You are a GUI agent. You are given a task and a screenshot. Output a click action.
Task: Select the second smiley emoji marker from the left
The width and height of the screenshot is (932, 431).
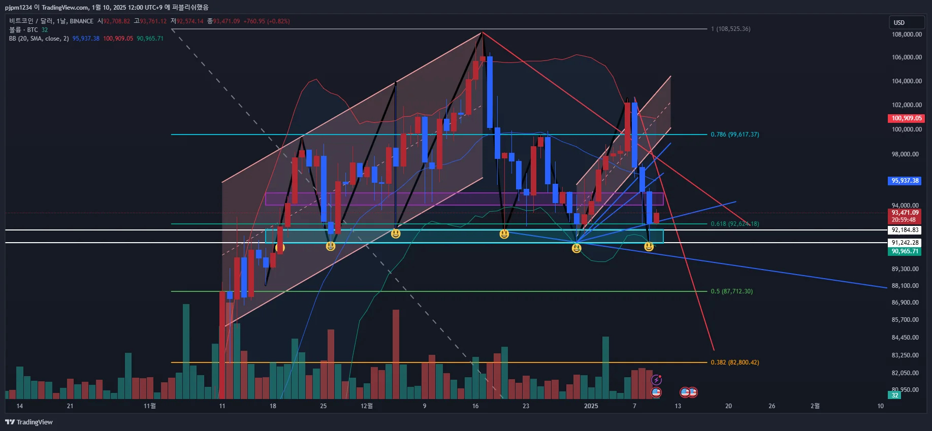(x=331, y=246)
